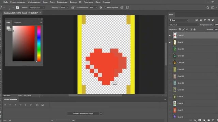Lock all padlock icon
Image resolution: width=218 pixels, height=122 pixels.
pyautogui.click(x=194, y=29)
